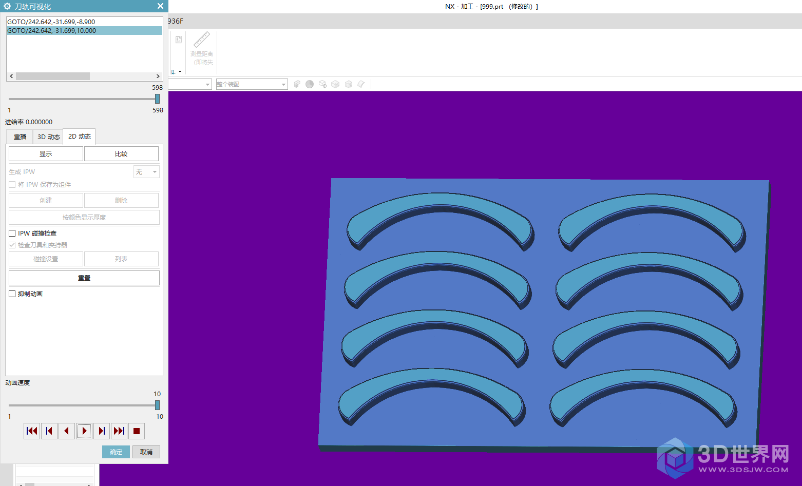Image resolution: width=802 pixels, height=486 pixels.
Task: Play toolpath forward
Action: [x=84, y=431]
